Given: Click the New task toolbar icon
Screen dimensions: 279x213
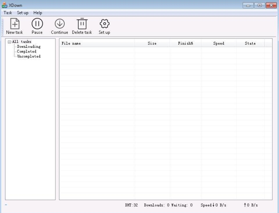Looking at the screenshot, I should pyautogui.click(x=14, y=24).
